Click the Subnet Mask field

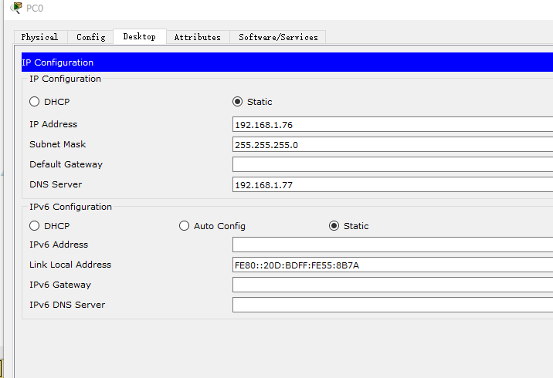coord(392,145)
